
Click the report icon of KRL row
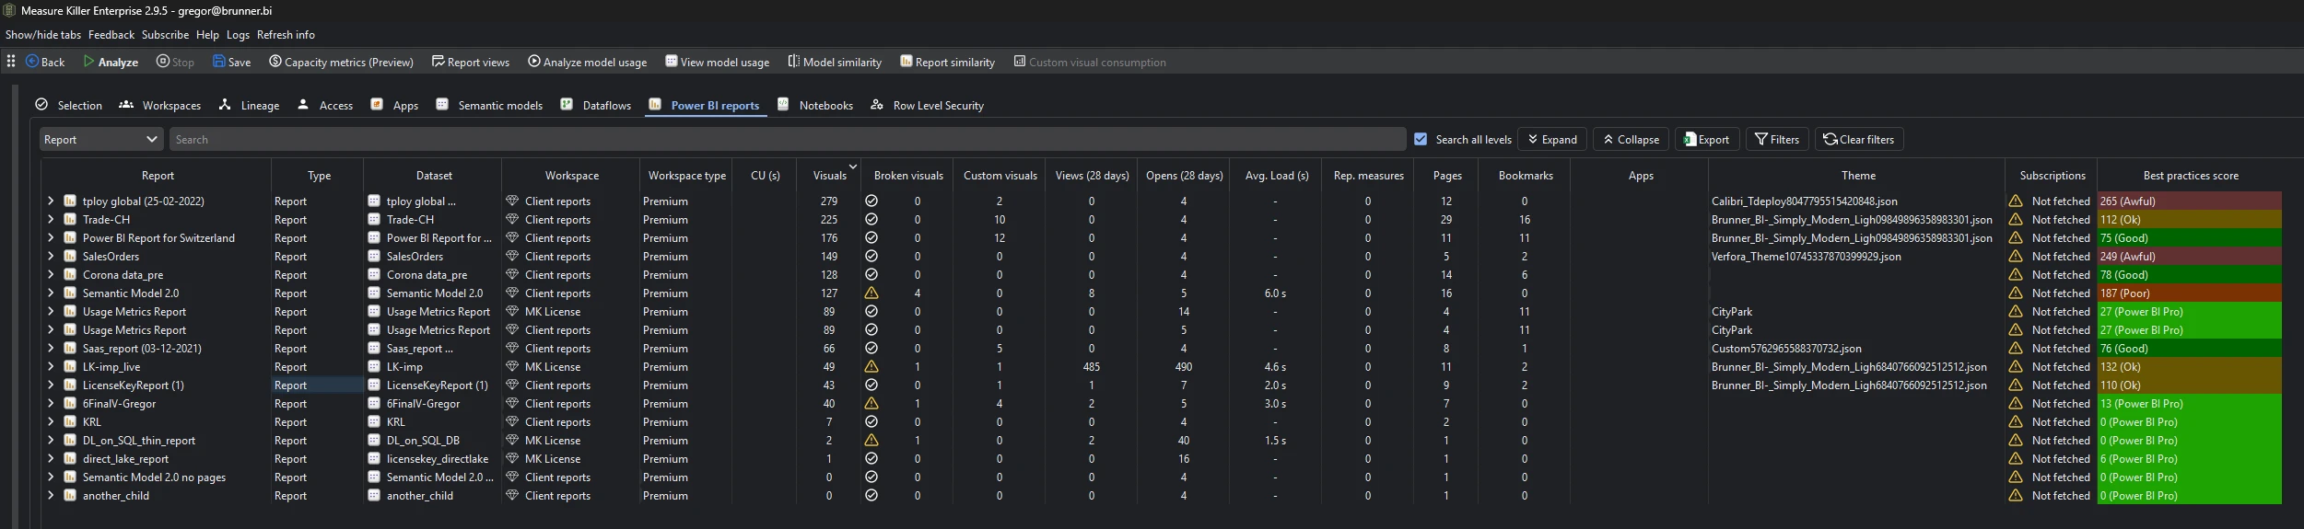click(69, 421)
